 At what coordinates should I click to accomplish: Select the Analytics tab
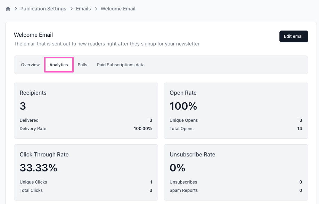click(59, 65)
